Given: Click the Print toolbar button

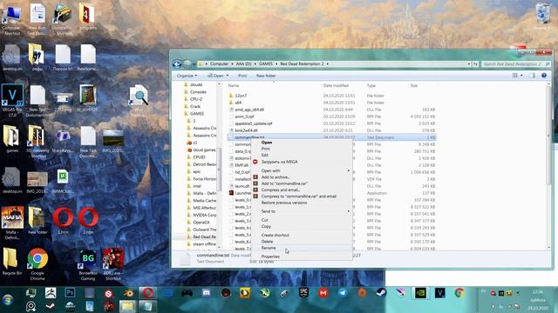Looking at the screenshot, I should pos(242,76).
